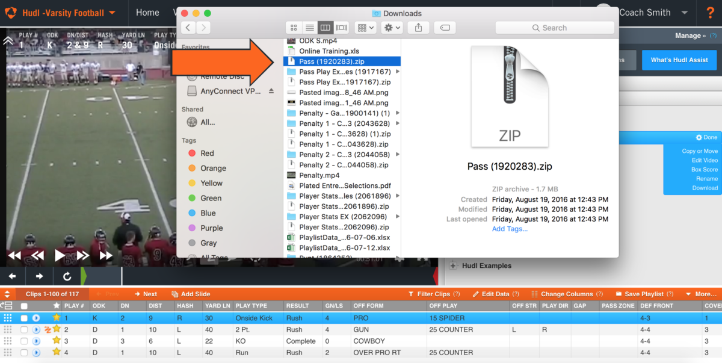Play clip in row 2
722x363 pixels.
click(36, 330)
